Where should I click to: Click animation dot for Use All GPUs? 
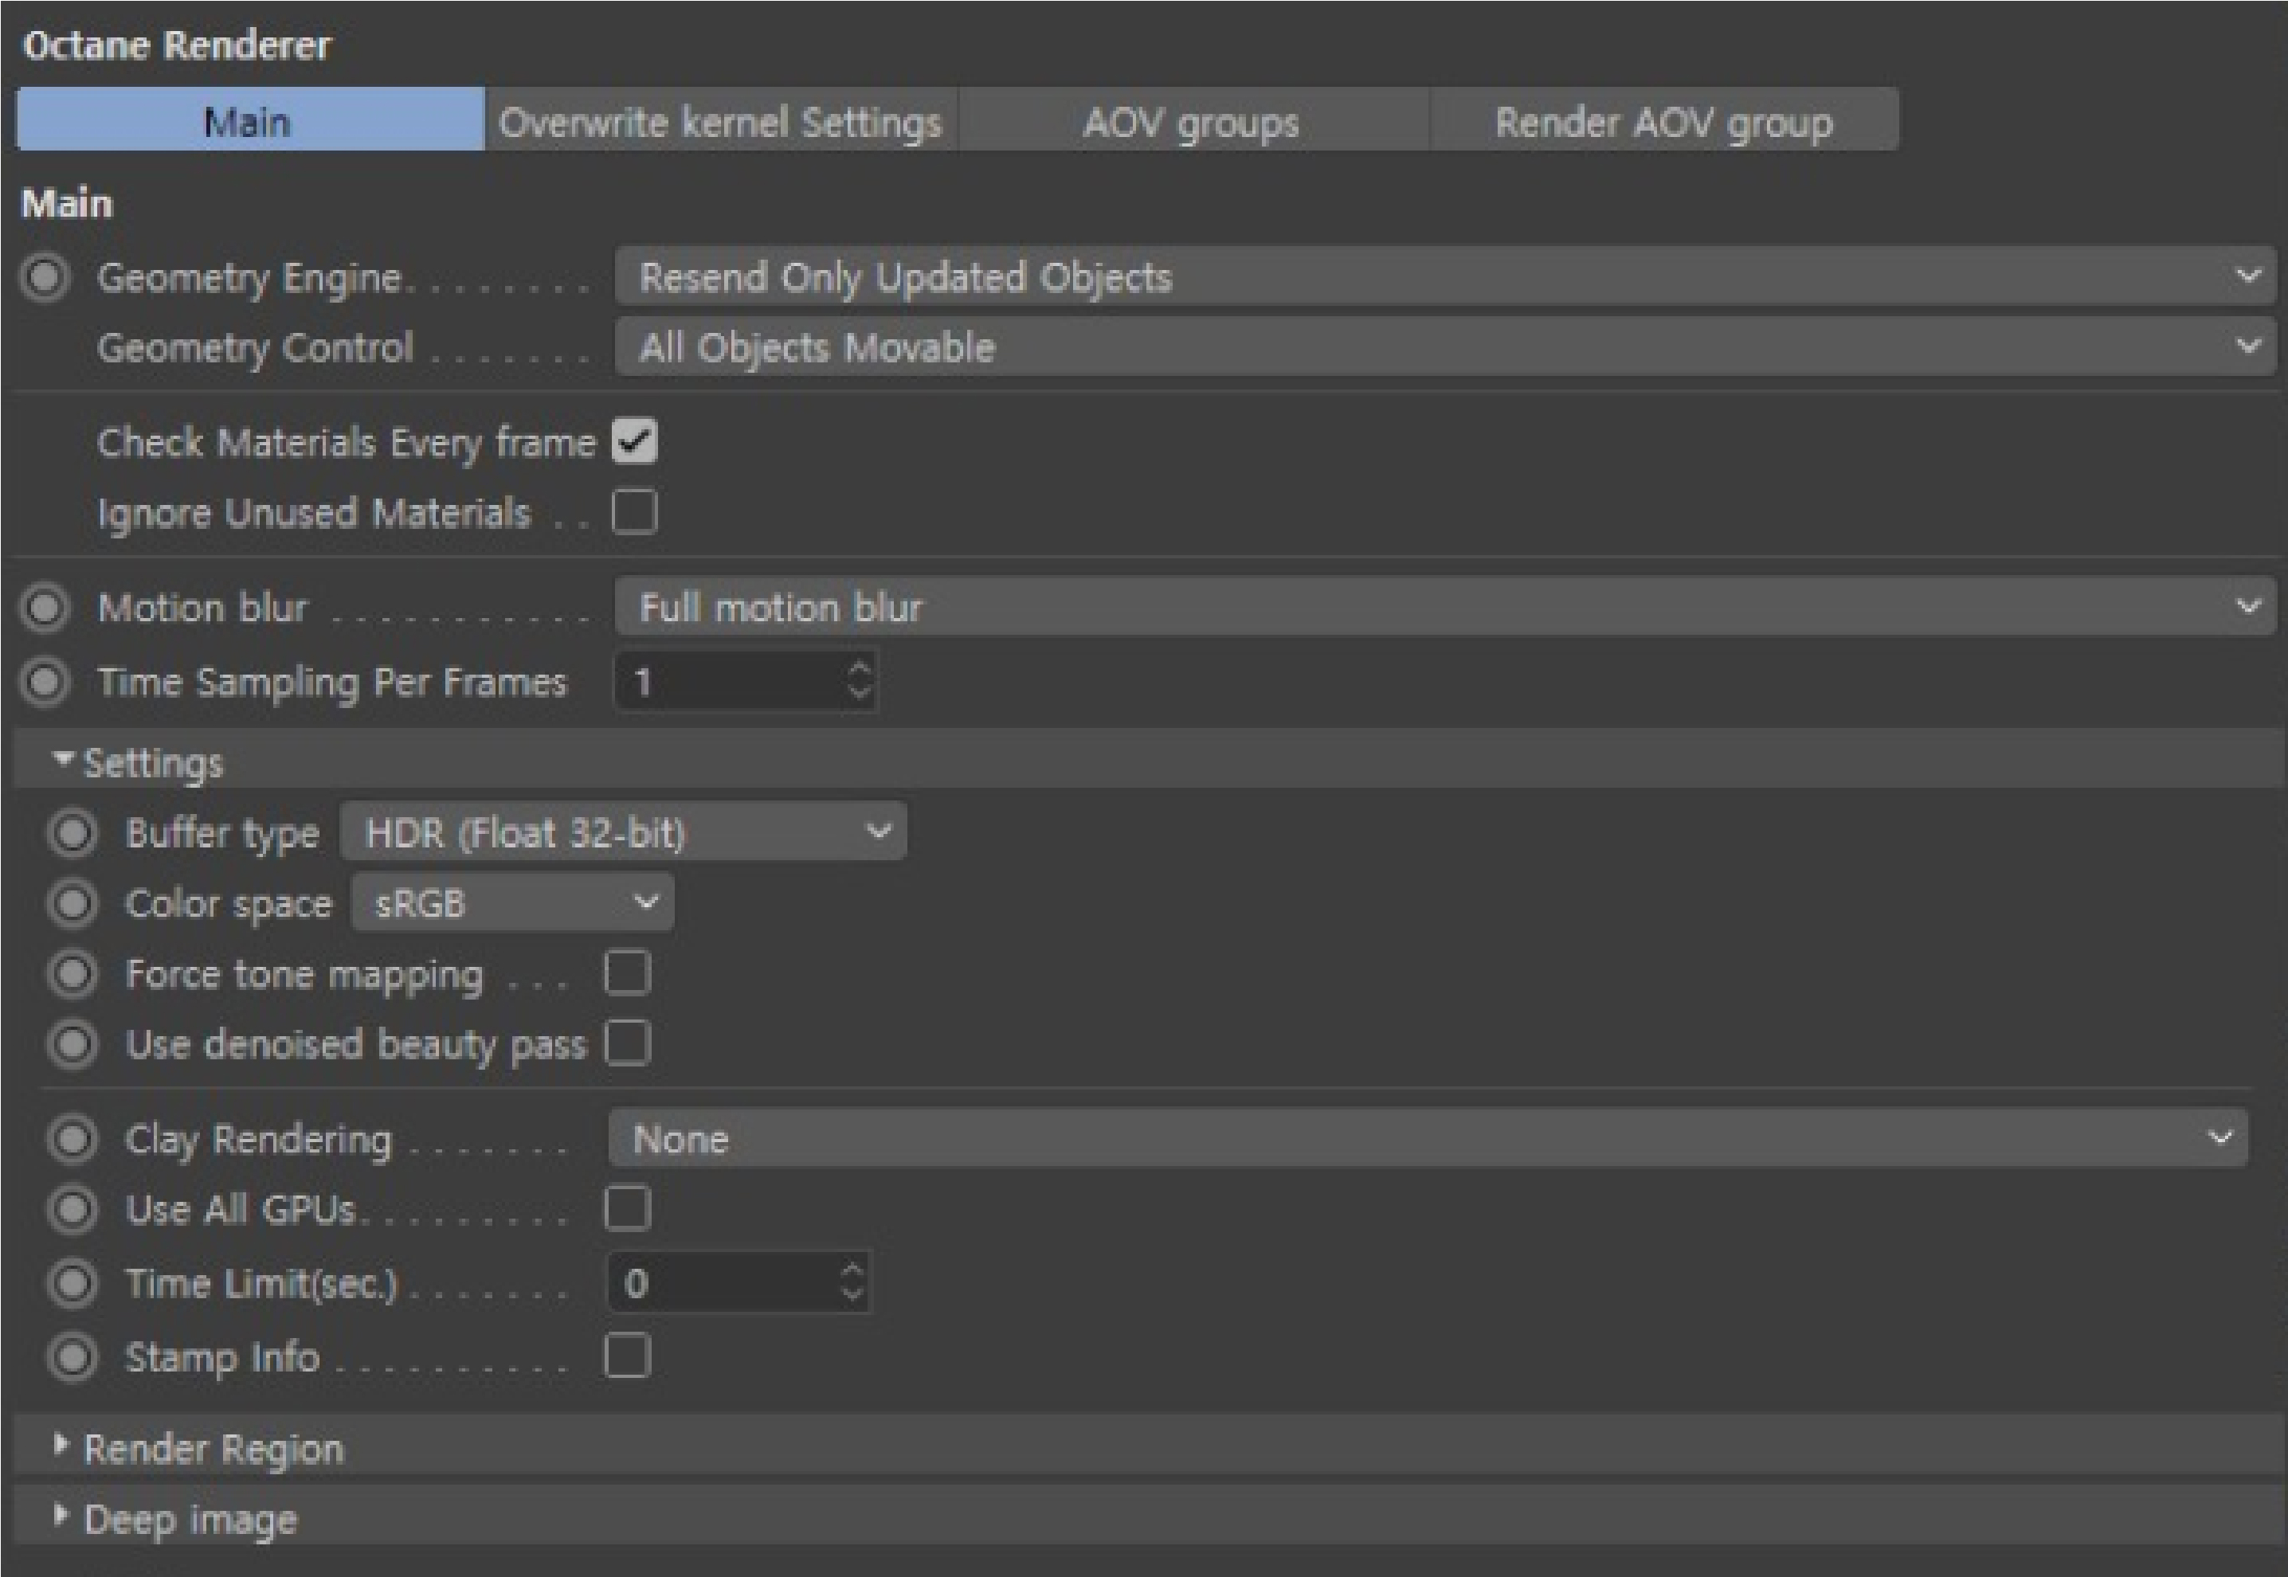(73, 1208)
